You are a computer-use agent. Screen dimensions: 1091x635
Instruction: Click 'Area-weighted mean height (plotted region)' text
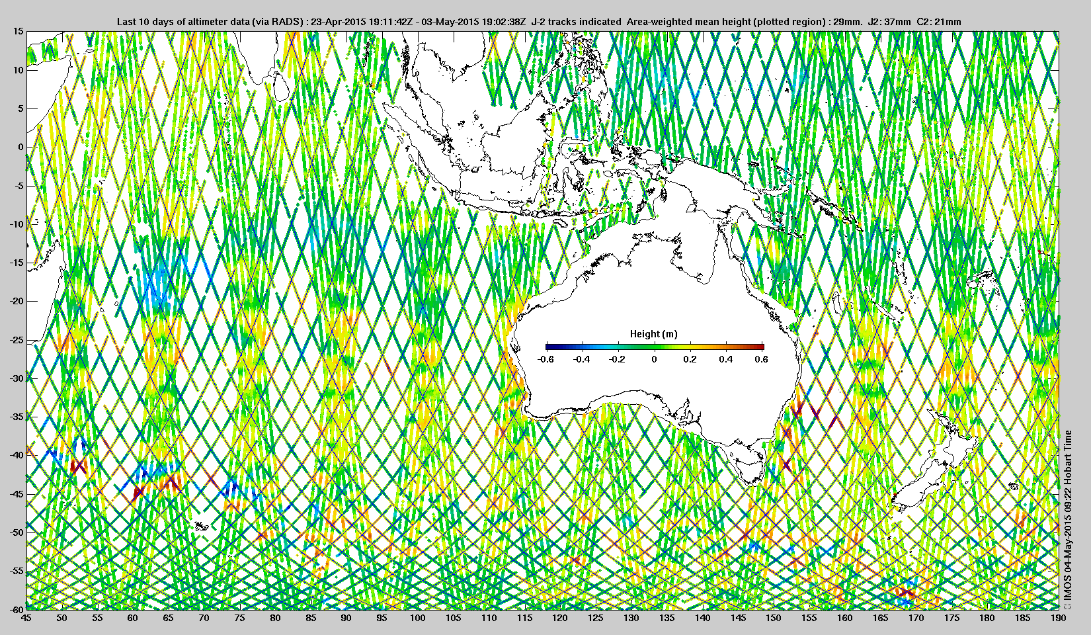coord(726,21)
